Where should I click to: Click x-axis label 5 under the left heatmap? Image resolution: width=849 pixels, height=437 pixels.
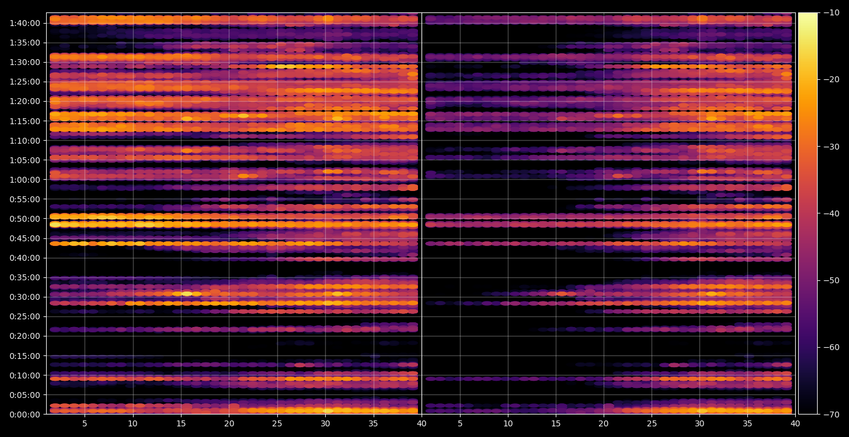tap(85, 423)
